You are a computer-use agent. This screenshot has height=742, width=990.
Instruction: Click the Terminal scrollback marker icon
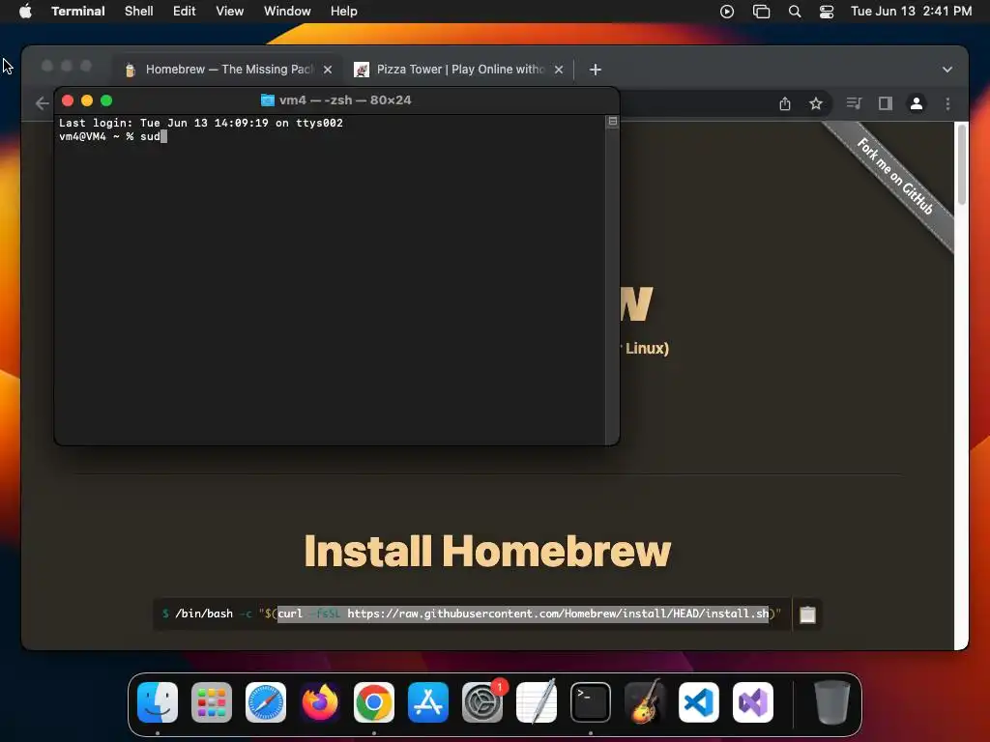point(612,121)
